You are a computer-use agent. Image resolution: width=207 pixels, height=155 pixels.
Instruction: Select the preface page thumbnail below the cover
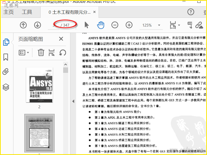40,133
